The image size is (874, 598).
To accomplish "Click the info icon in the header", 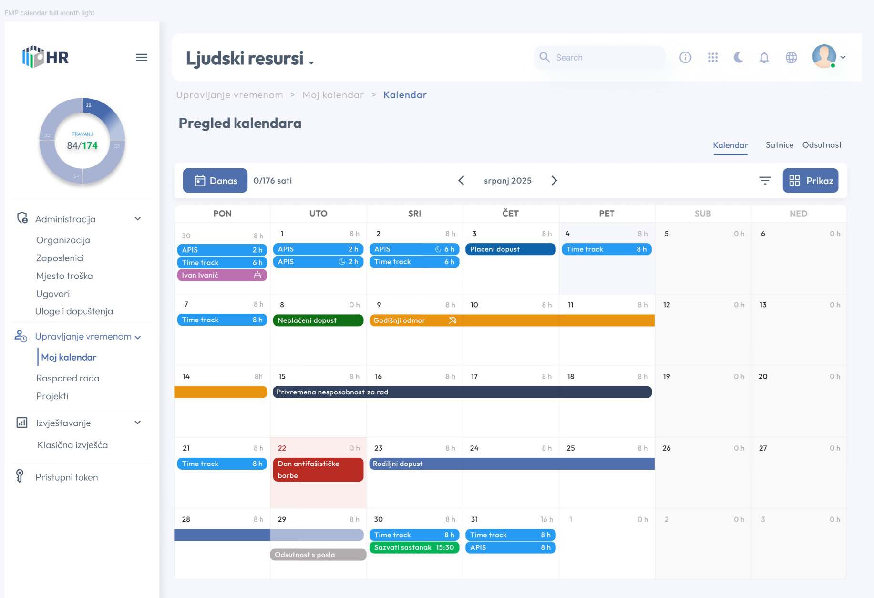I will [x=686, y=57].
